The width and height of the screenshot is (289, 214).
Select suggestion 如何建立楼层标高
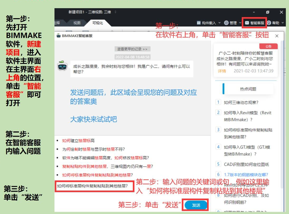[78, 141]
